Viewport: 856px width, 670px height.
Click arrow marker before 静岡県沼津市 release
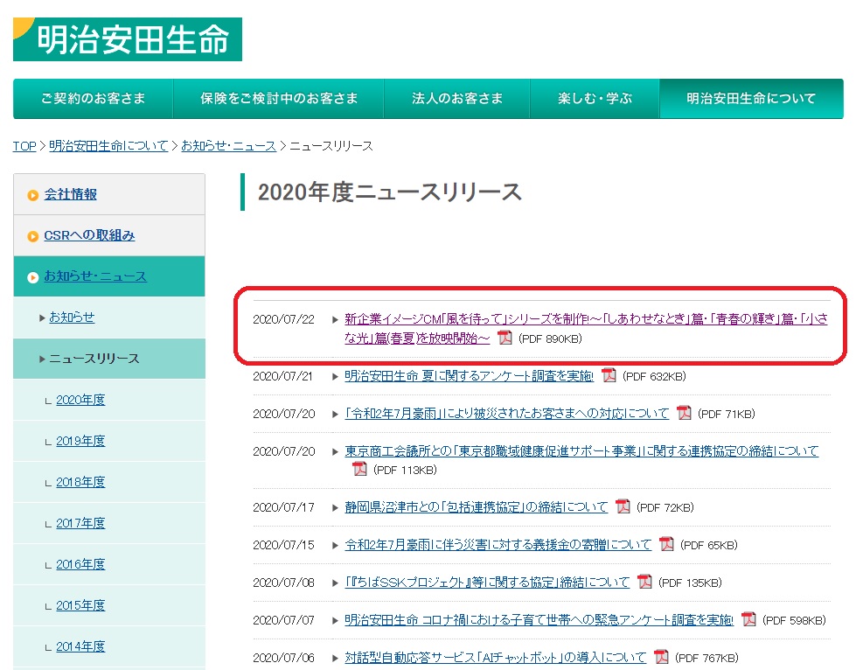[335, 507]
